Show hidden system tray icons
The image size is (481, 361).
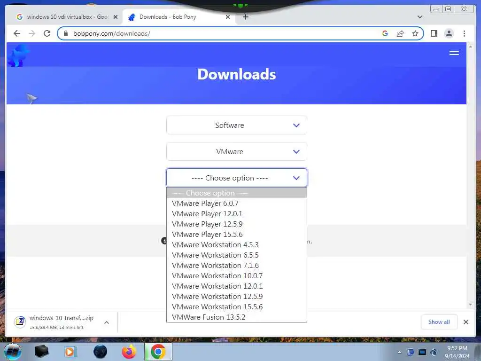pyautogui.click(x=399, y=352)
